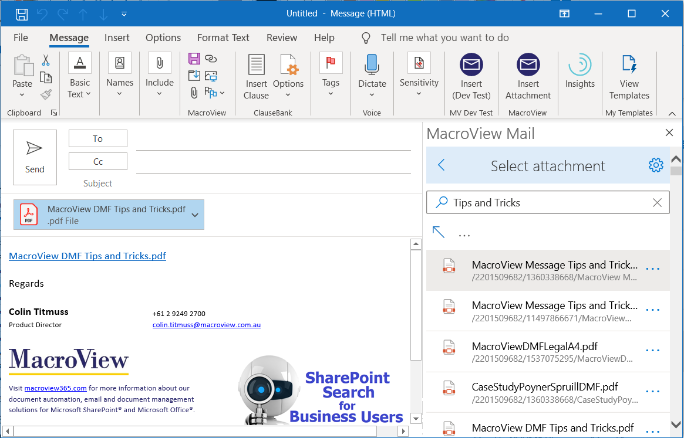The width and height of the screenshot is (684, 438).
Task: Click the paperclip icon in MacroView group
Action: (x=194, y=92)
